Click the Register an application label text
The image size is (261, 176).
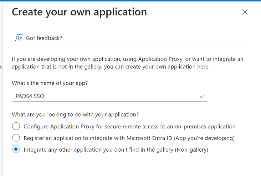[129, 138]
